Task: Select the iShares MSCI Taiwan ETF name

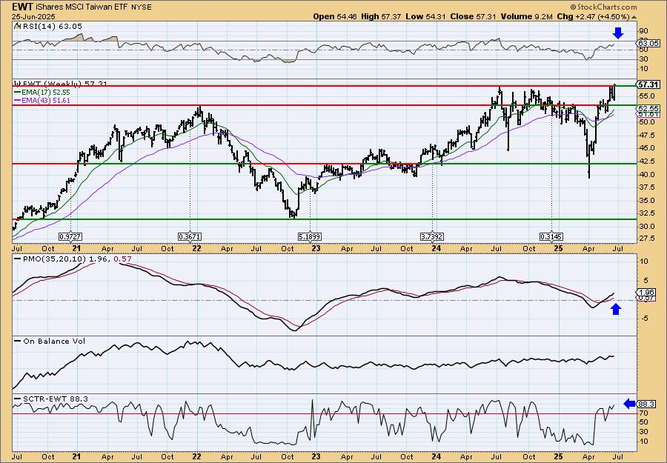Action: (x=82, y=7)
